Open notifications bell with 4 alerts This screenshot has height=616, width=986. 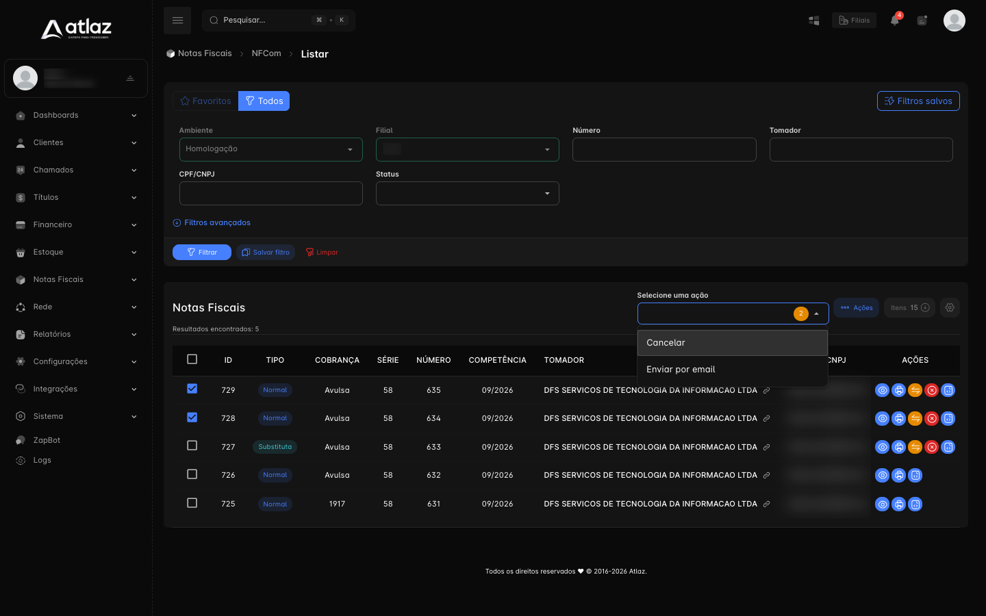pyautogui.click(x=895, y=20)
